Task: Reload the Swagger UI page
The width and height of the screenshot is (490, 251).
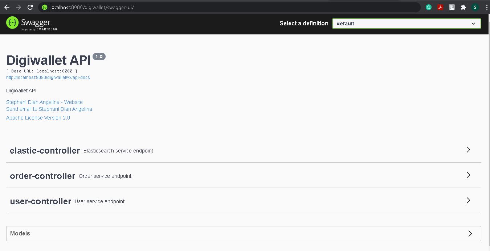Action: (30, 7)
